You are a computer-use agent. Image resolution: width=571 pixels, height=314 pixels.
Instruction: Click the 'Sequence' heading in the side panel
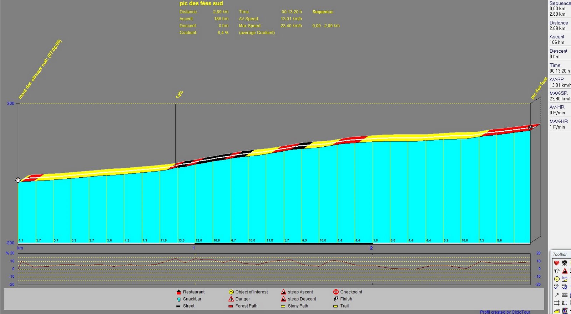point(560,3)
